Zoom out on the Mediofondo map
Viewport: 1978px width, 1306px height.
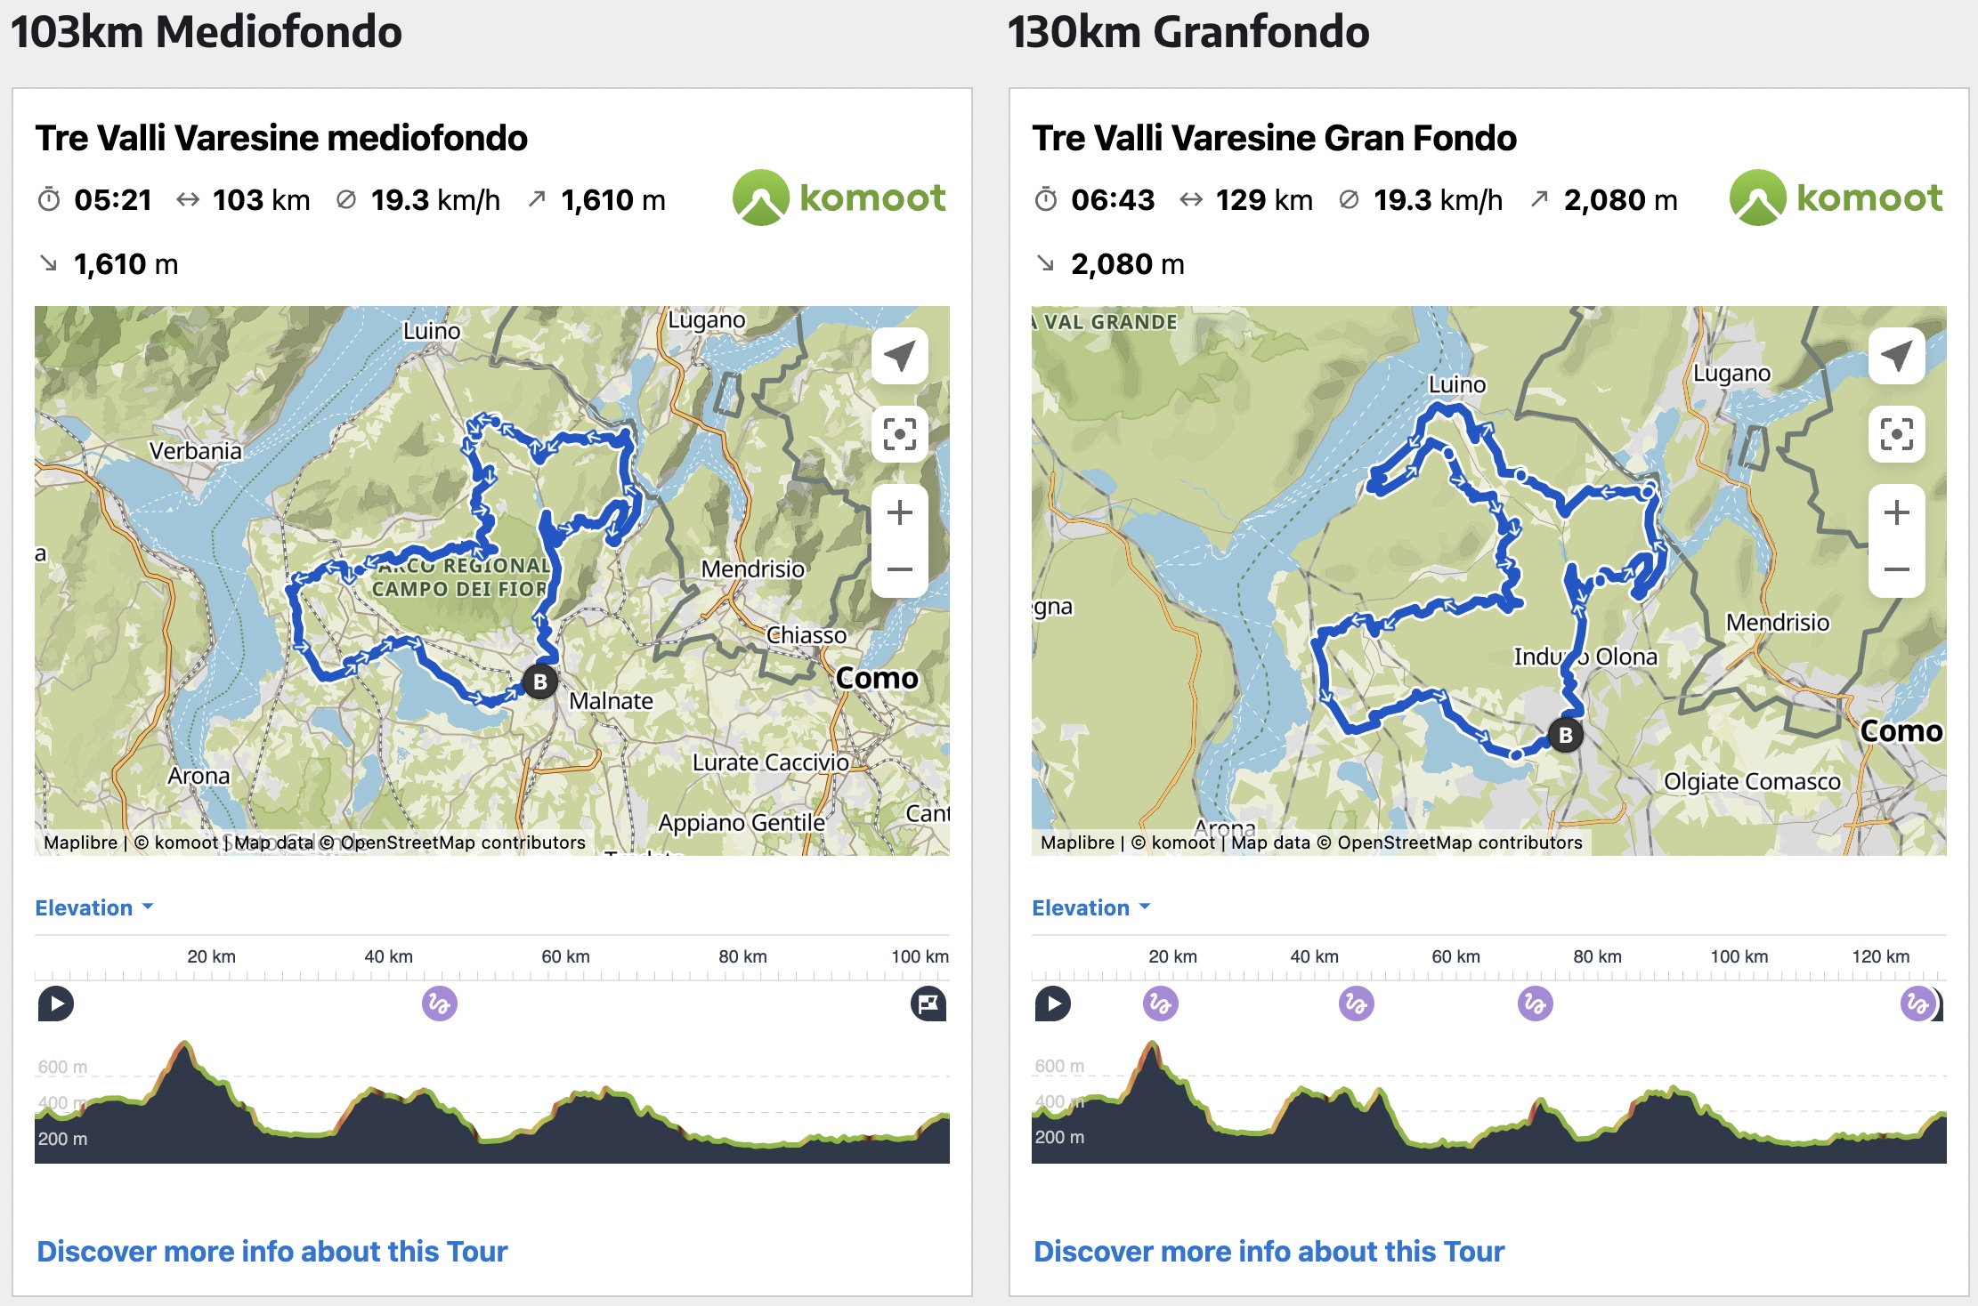(899, 569)
